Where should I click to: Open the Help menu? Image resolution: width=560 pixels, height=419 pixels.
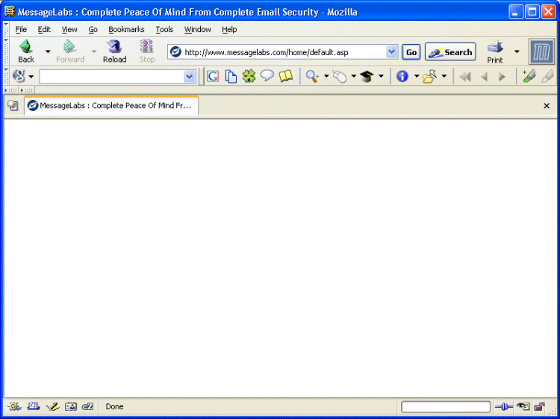[229, 29]
